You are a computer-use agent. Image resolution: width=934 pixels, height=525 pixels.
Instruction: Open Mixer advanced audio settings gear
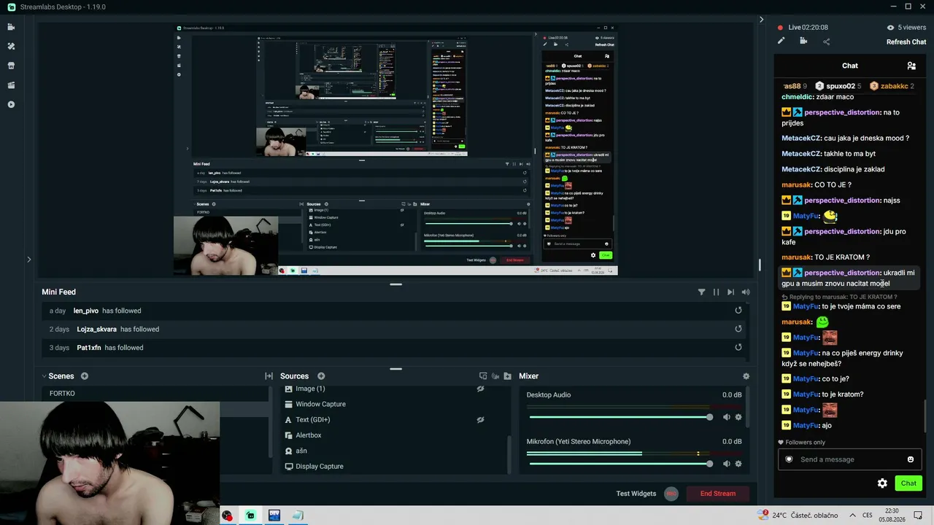pyautogui.click(x=746, y=376)
